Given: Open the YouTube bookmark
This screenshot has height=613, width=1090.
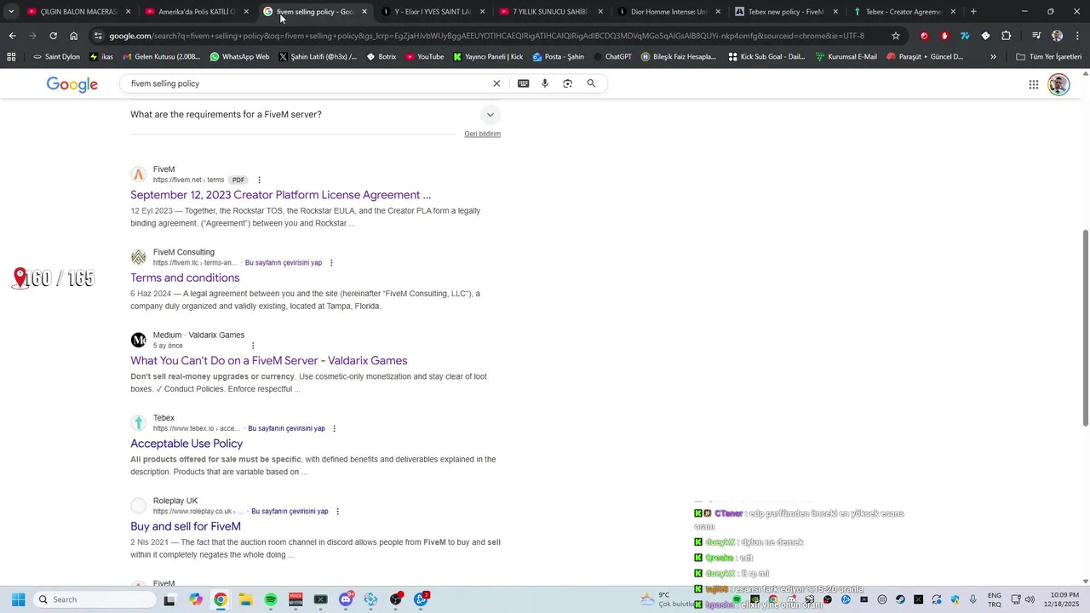Looking at the screenshot, I should 424,57.
